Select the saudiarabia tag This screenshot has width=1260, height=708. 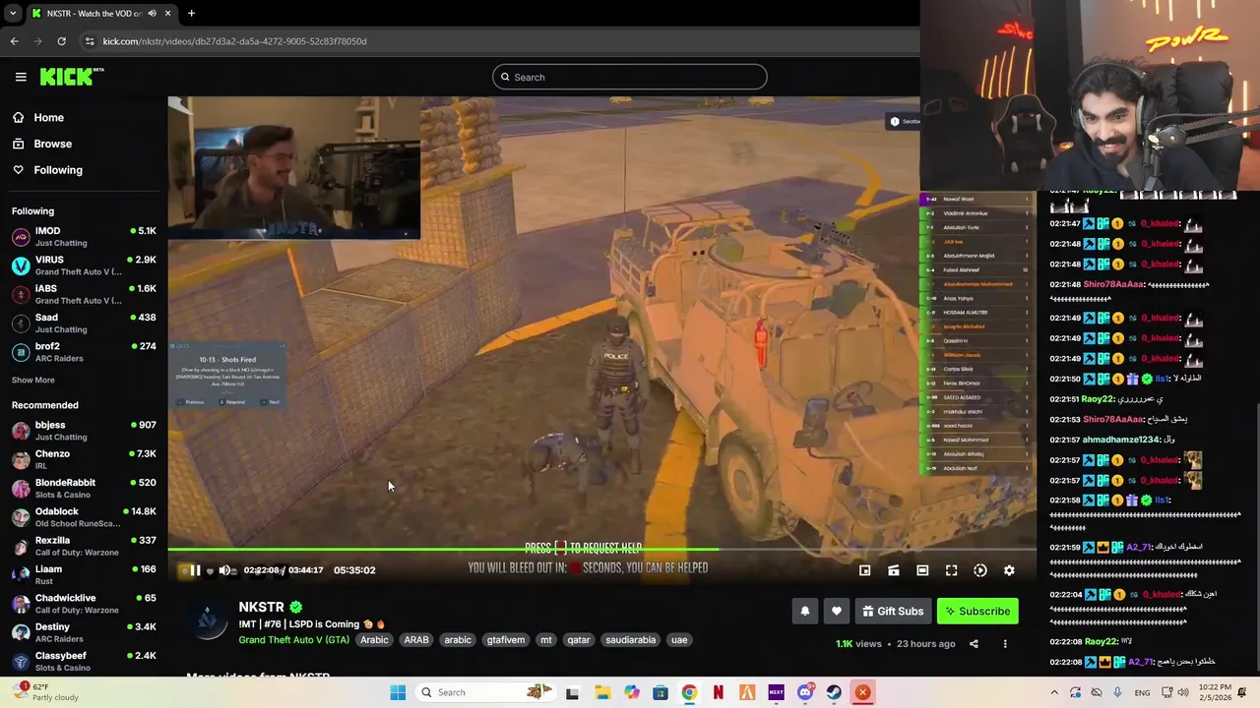631,640
